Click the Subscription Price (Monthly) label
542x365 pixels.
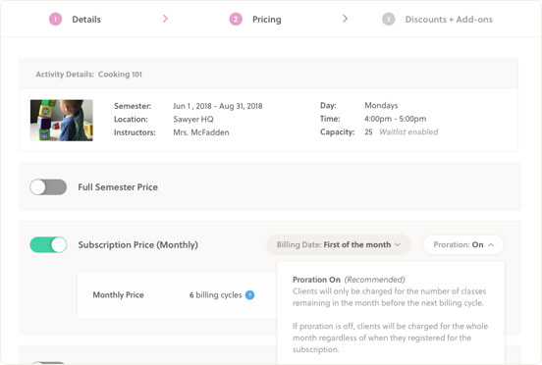[x=137, y=245]
